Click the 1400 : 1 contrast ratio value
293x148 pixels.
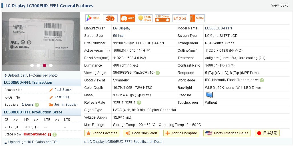(220, 65)
